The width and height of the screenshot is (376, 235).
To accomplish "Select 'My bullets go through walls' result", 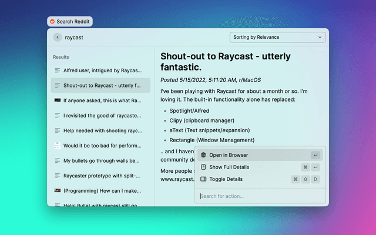I will pyautogui.click(x=101, y=160).
